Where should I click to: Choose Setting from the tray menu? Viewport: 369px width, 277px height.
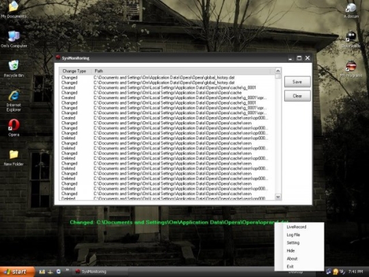click(x=299, y=243)
